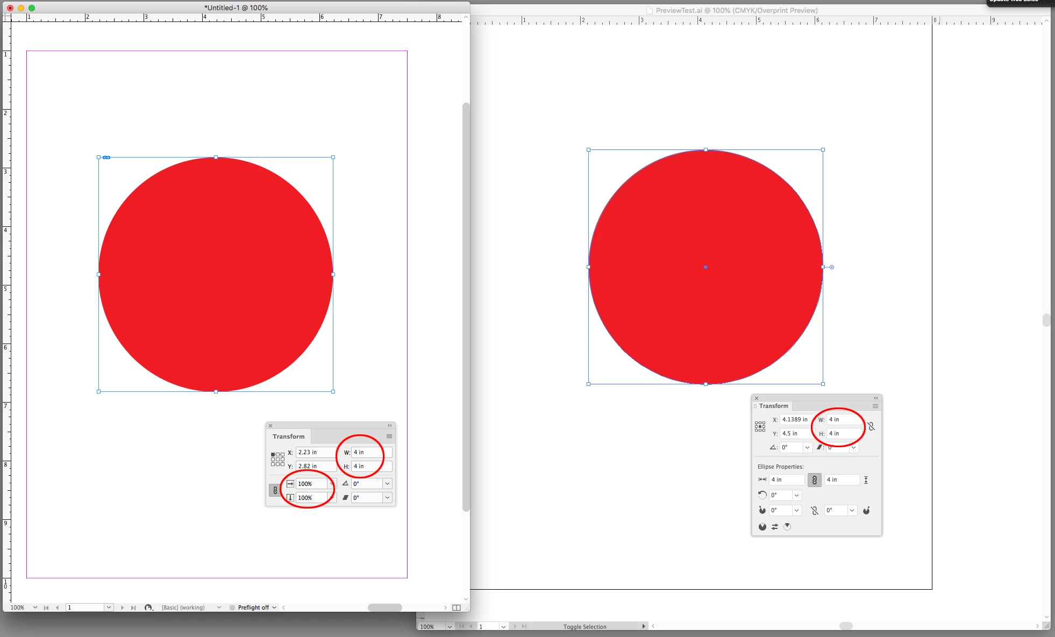Viewport: 1055px width, 637px height.
Task: Toggle constrain width and height in Illustrator Transform
Action: [x=871, y=426]
